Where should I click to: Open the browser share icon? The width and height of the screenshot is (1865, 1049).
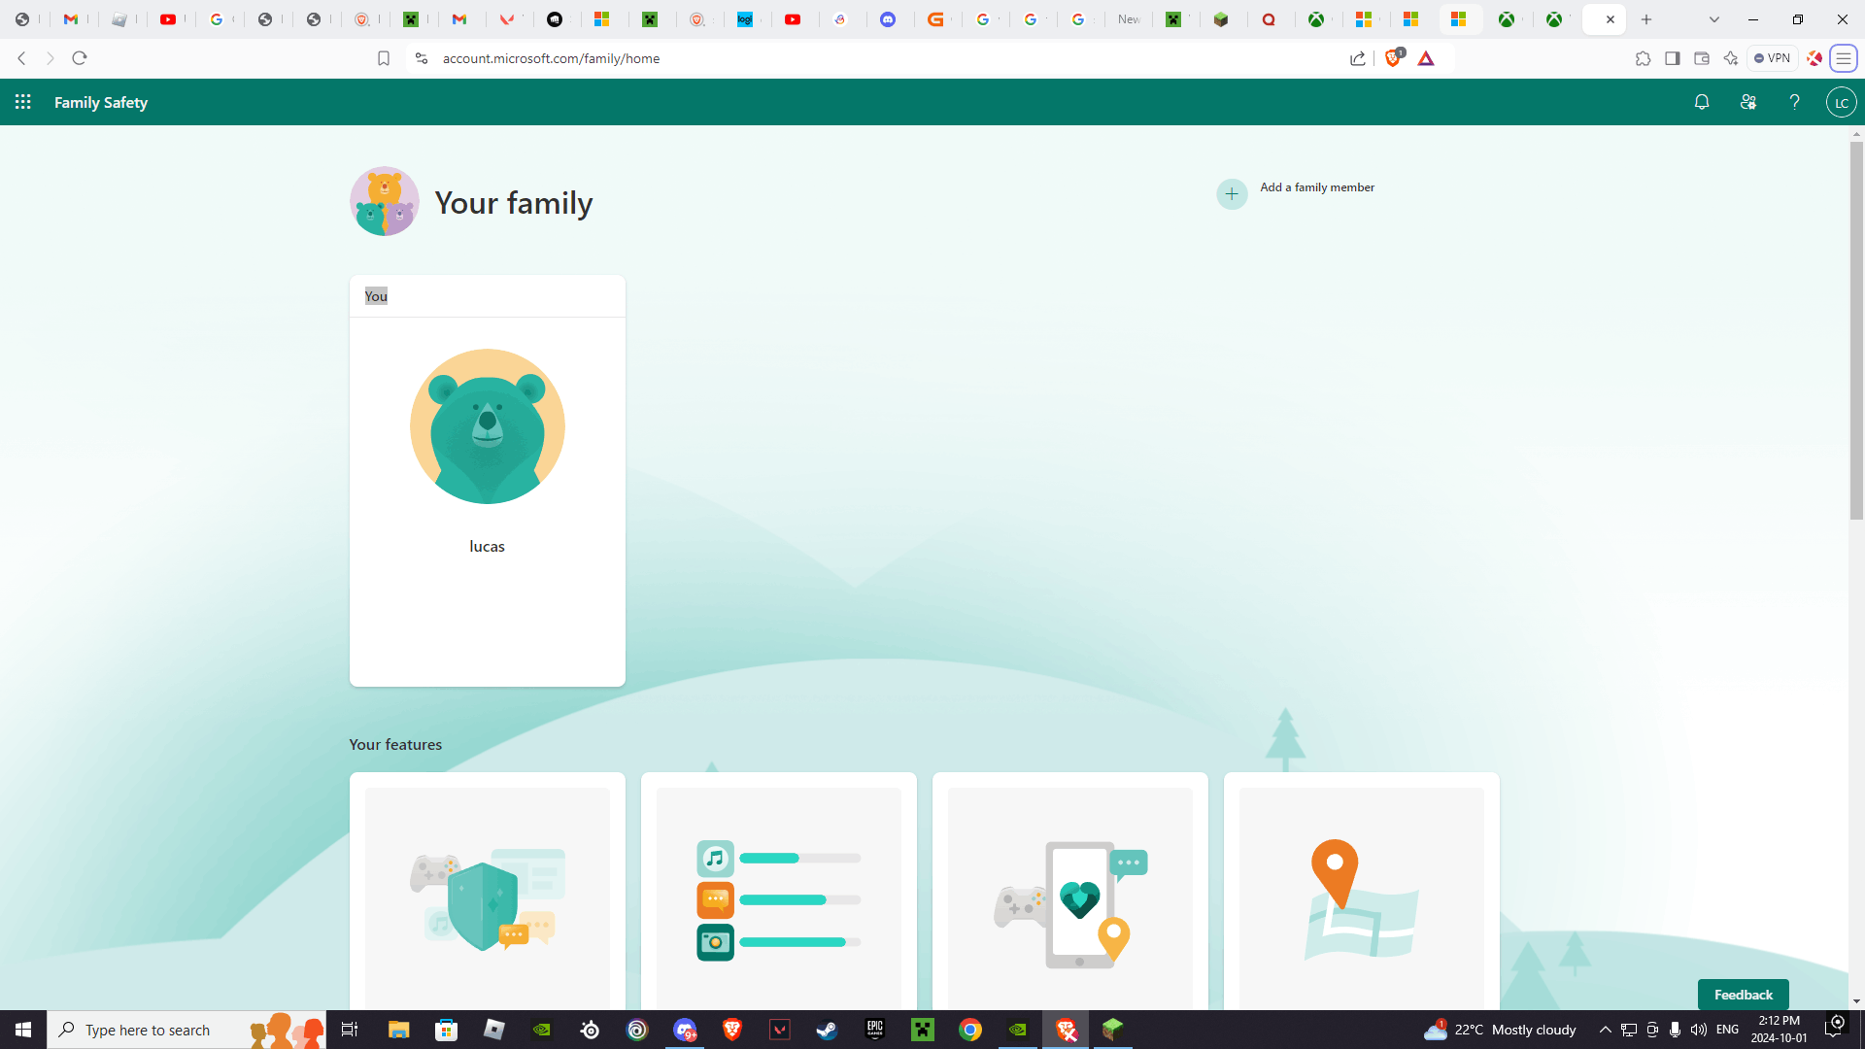point(1358,58)
